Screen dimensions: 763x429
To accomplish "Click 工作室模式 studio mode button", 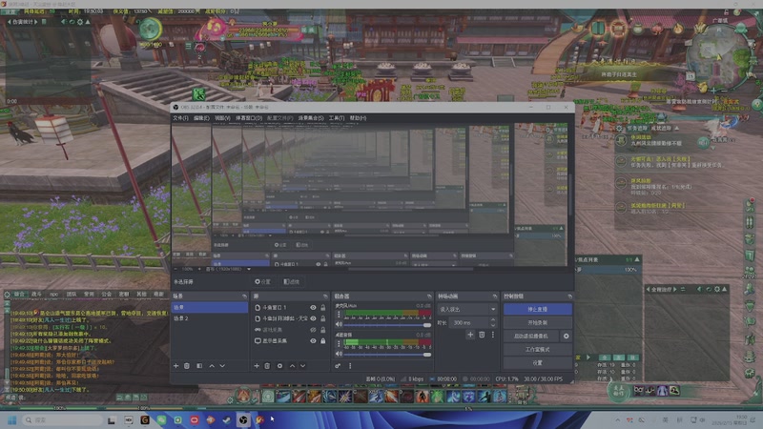I will [x=538, y=350].
